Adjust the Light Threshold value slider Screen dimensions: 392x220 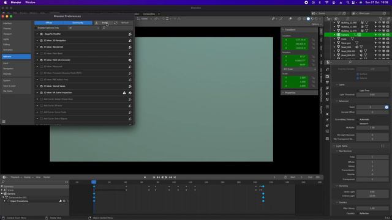tap(372, 95)
